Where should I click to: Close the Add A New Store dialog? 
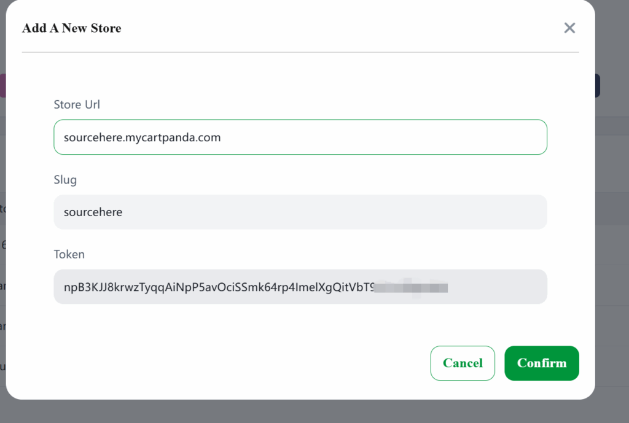click(x=569, y=28)
